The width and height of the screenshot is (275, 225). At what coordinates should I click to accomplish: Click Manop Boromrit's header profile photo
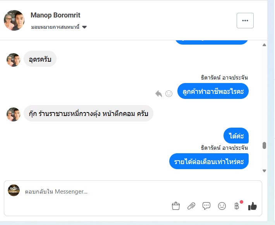[14, 20]
